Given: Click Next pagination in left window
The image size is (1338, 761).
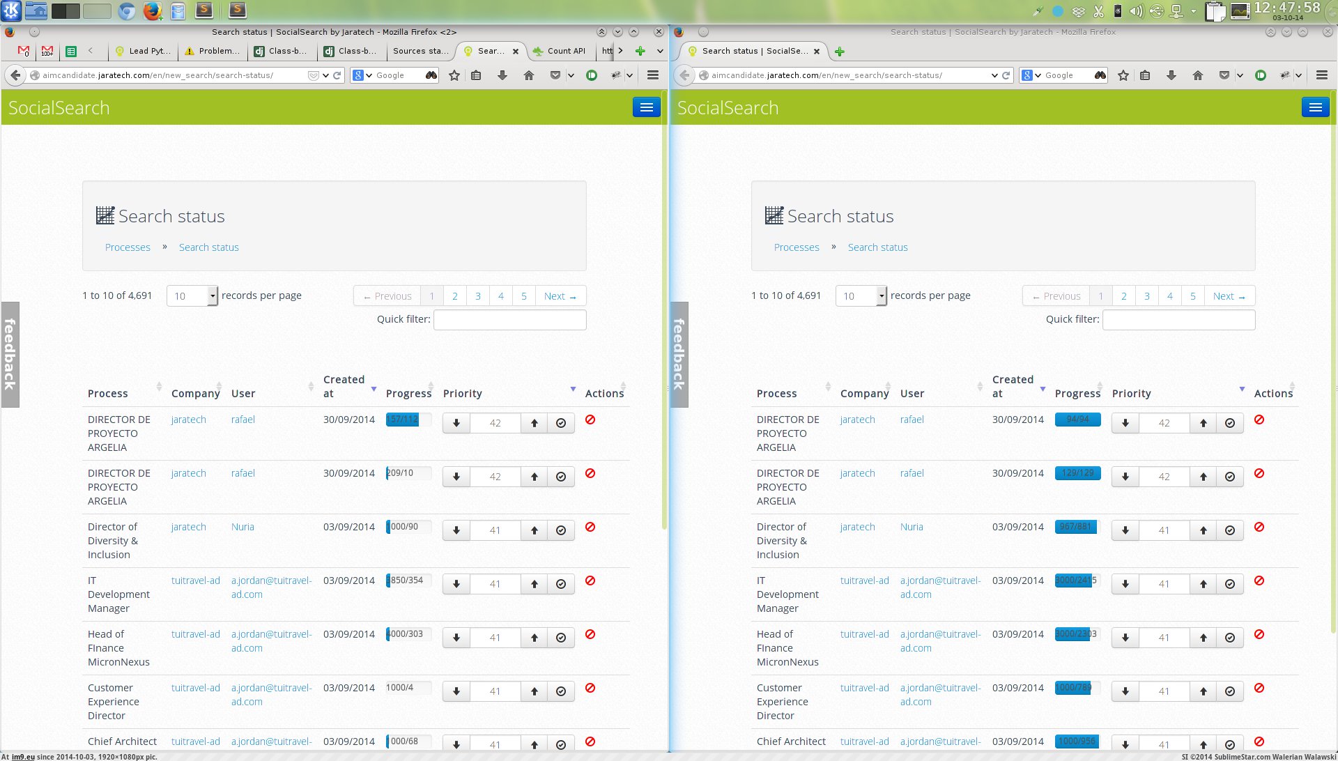Looking at the screenshot, I should (x=560, y=296).
